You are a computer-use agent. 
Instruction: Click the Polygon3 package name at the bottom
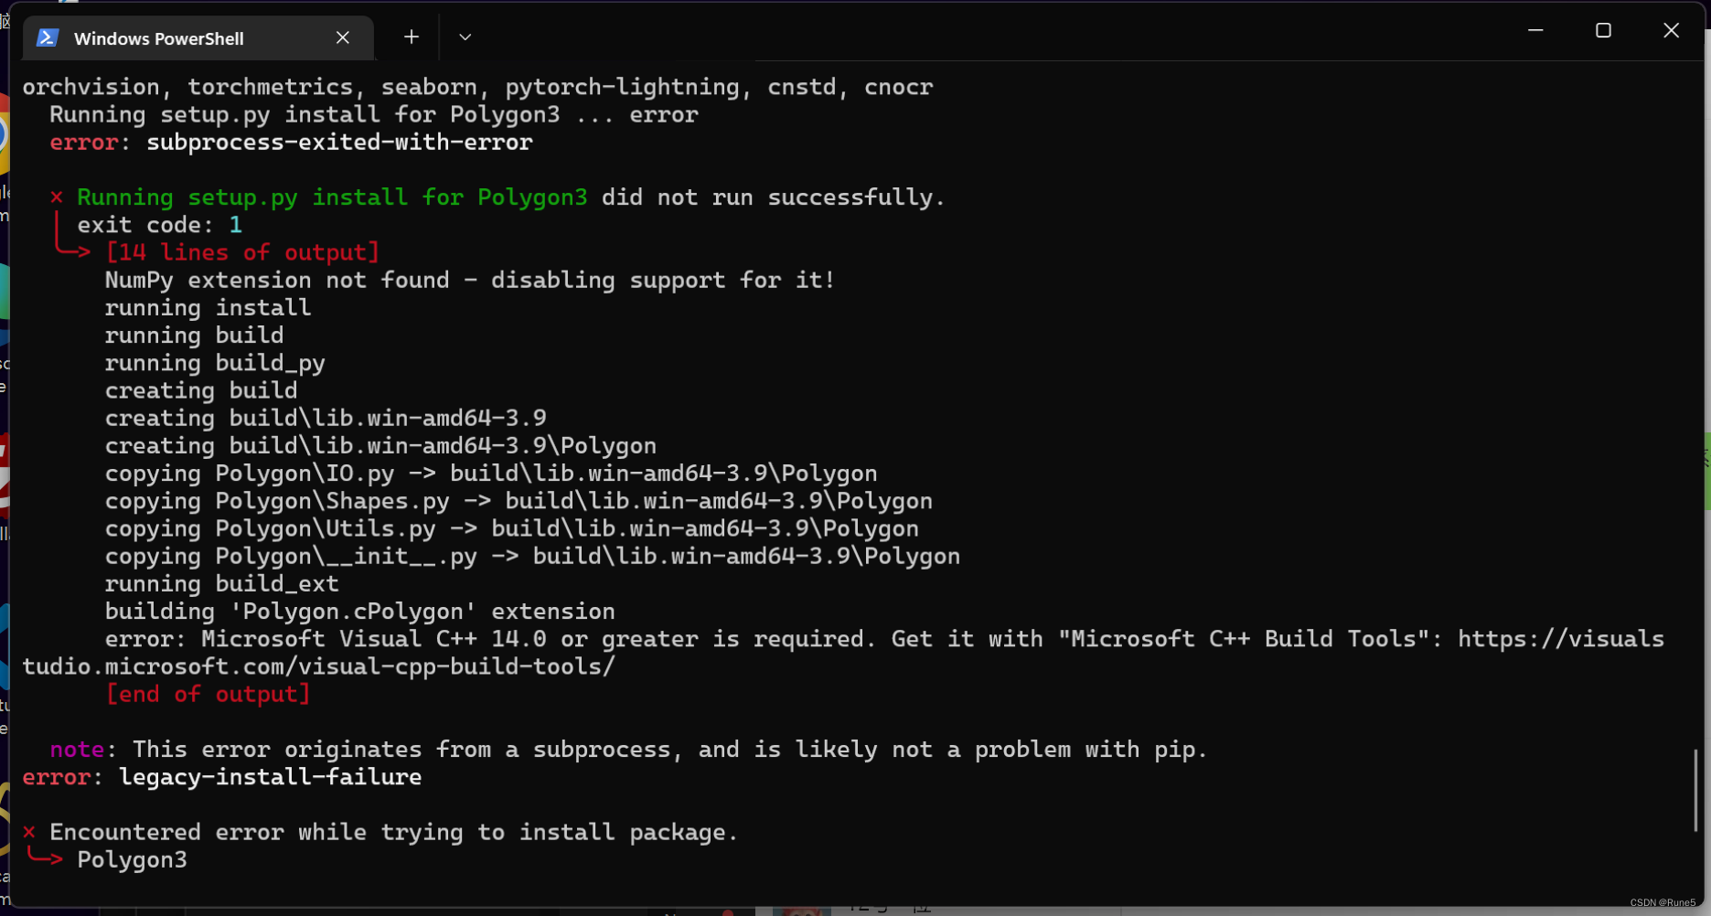pos(132,859)
